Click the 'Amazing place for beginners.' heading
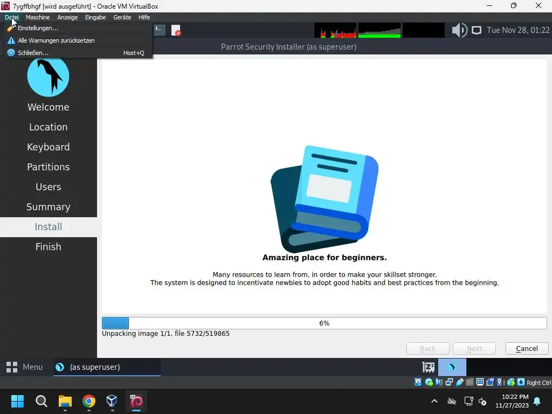The image size is (552, 414). point(324,258)
